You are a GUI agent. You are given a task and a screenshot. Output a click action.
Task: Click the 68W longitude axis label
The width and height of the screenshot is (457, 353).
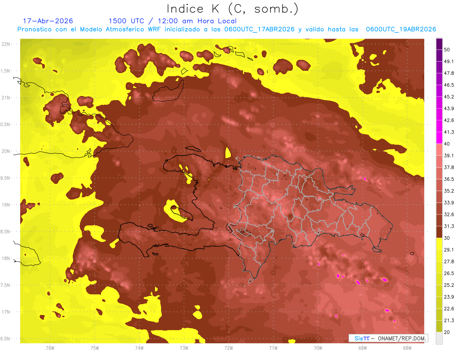[x=407, y=348]
